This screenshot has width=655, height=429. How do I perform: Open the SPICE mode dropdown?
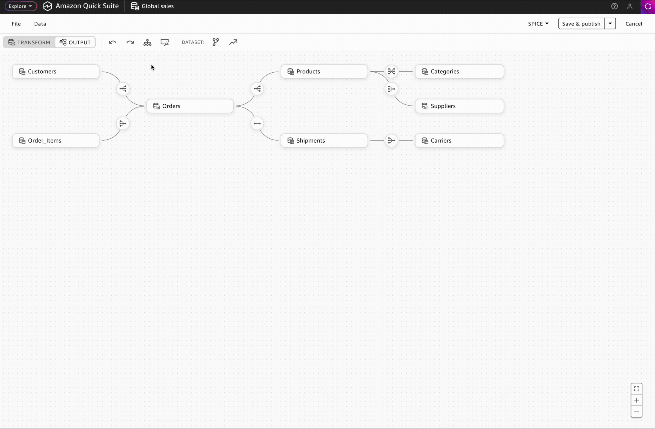[538, 24]
